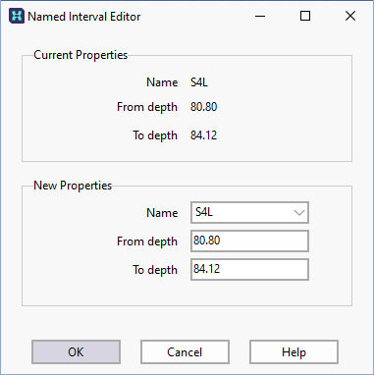Confirm changes with the OK button
Image resolution: width=374 pixels, height=375 pixels.
(x=76, y=352)
